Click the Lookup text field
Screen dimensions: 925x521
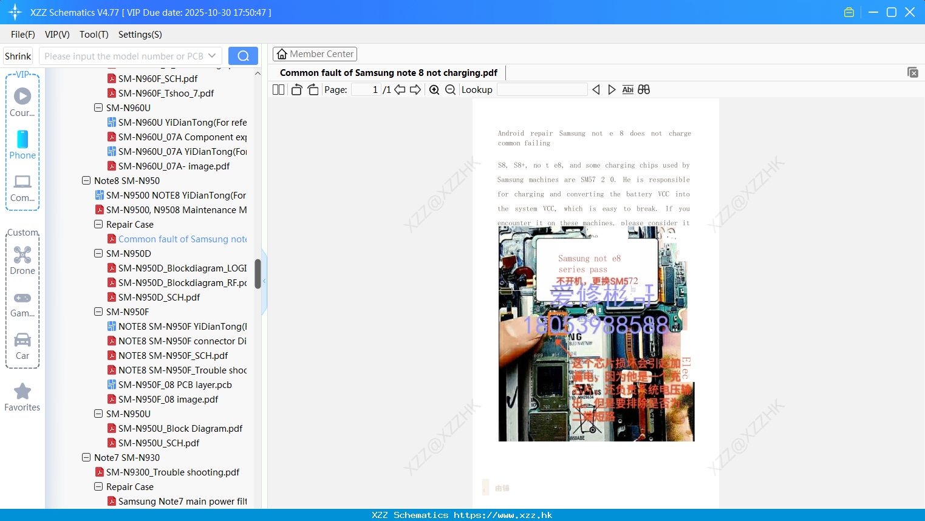pyautogui.click(x=542, y=89)
